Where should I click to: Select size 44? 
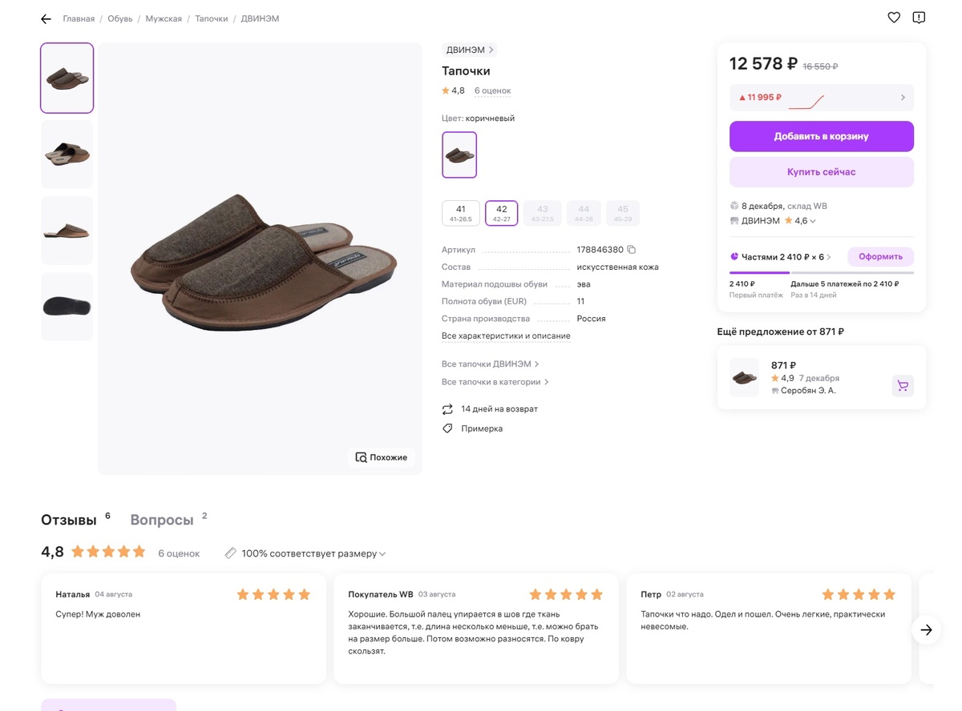click(x=584, y=213)
